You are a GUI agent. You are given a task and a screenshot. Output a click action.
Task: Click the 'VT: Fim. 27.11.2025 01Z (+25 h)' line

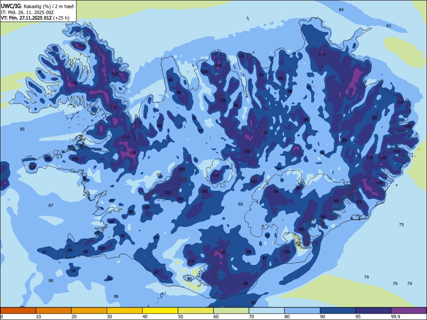coord(35,18)
